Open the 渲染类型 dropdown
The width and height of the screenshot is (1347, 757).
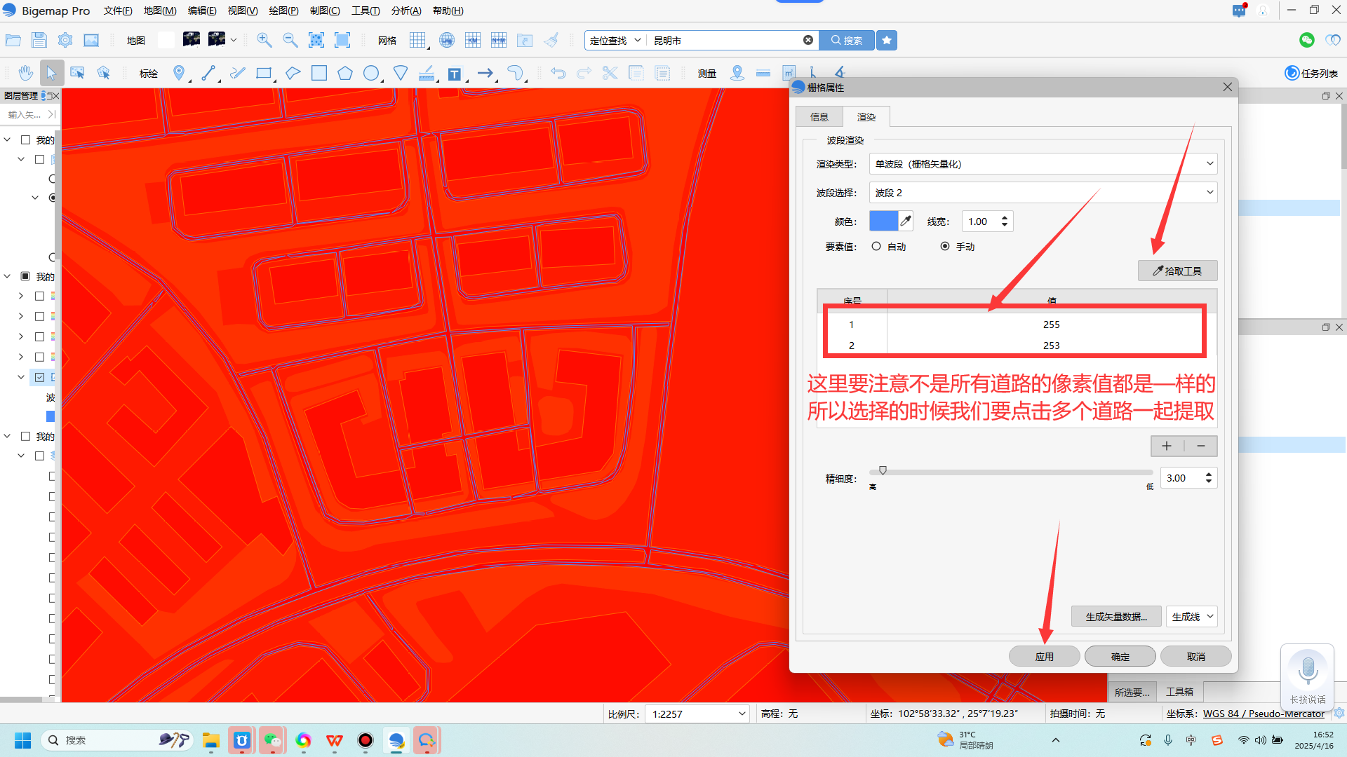click(1043, 164)
